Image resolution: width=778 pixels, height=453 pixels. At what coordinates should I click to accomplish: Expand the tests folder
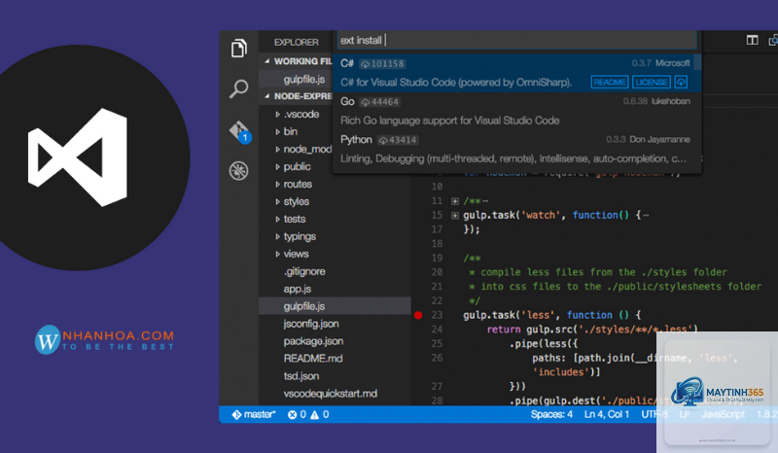pos(277,219)
